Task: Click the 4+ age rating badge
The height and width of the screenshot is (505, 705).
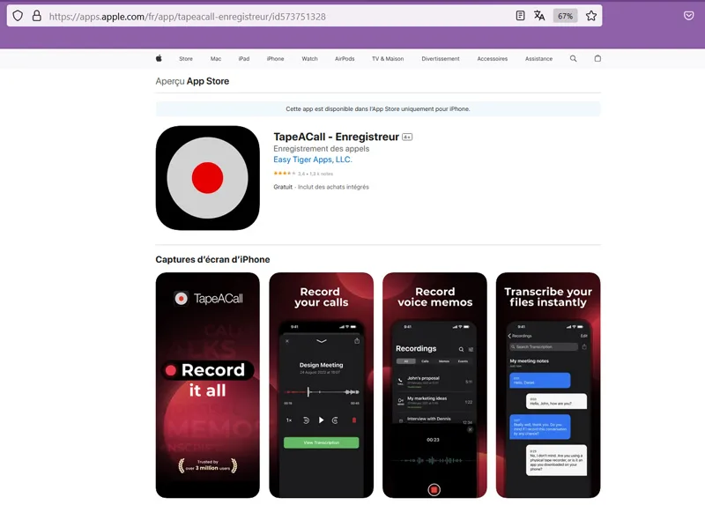Action: point(407,137)
